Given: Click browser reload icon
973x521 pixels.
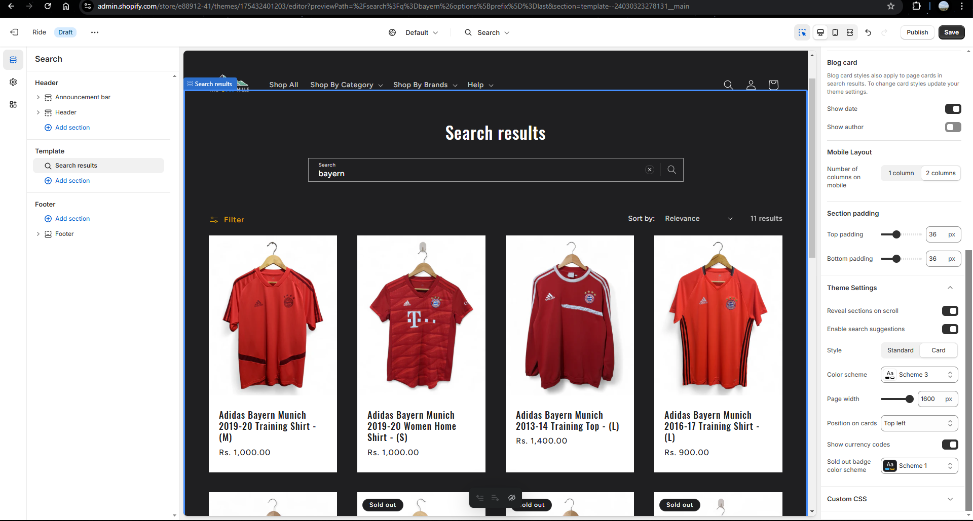Looking at the screenshot, I should click(x=48, y=6).
